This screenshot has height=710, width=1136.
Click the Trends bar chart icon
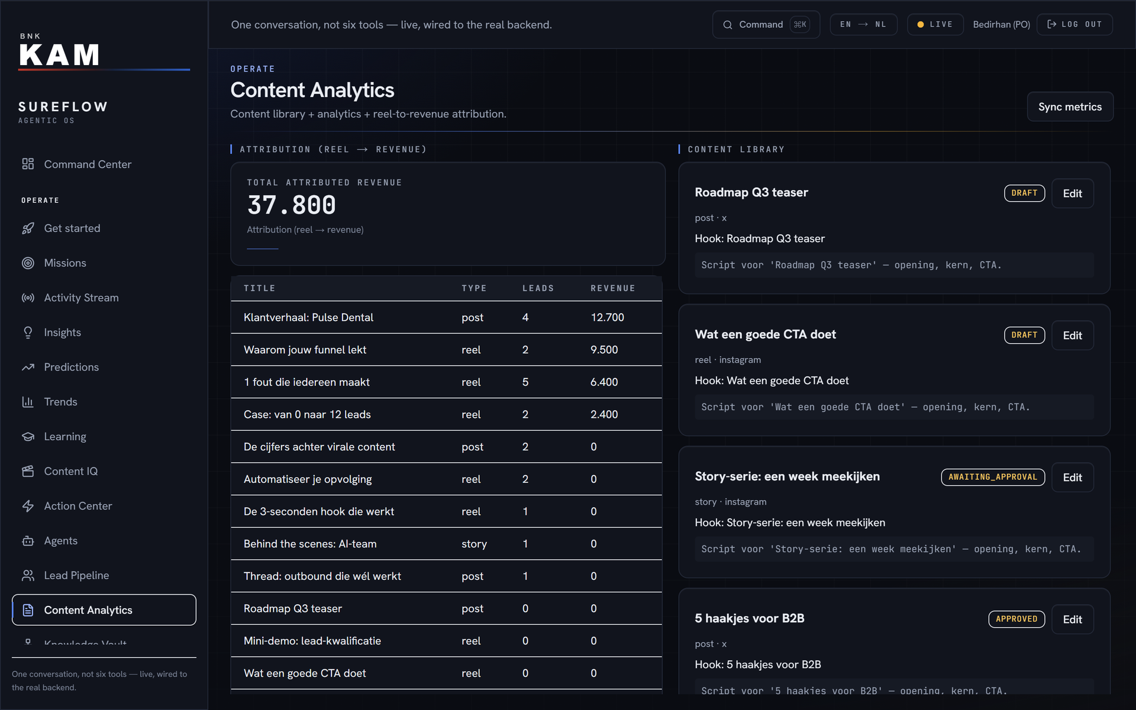click(28, 402)
